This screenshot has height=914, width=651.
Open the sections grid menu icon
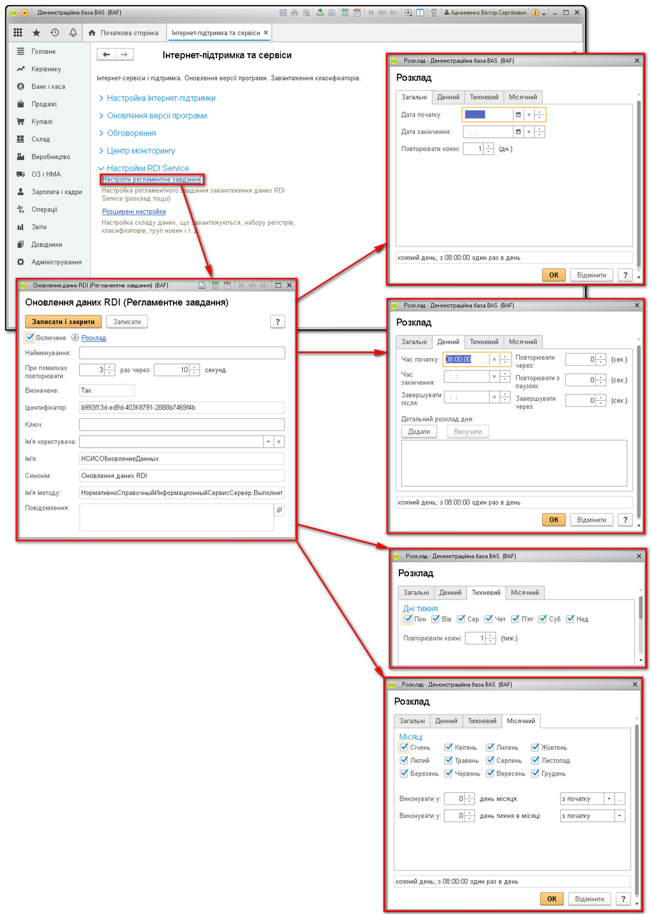coord(18,33)
